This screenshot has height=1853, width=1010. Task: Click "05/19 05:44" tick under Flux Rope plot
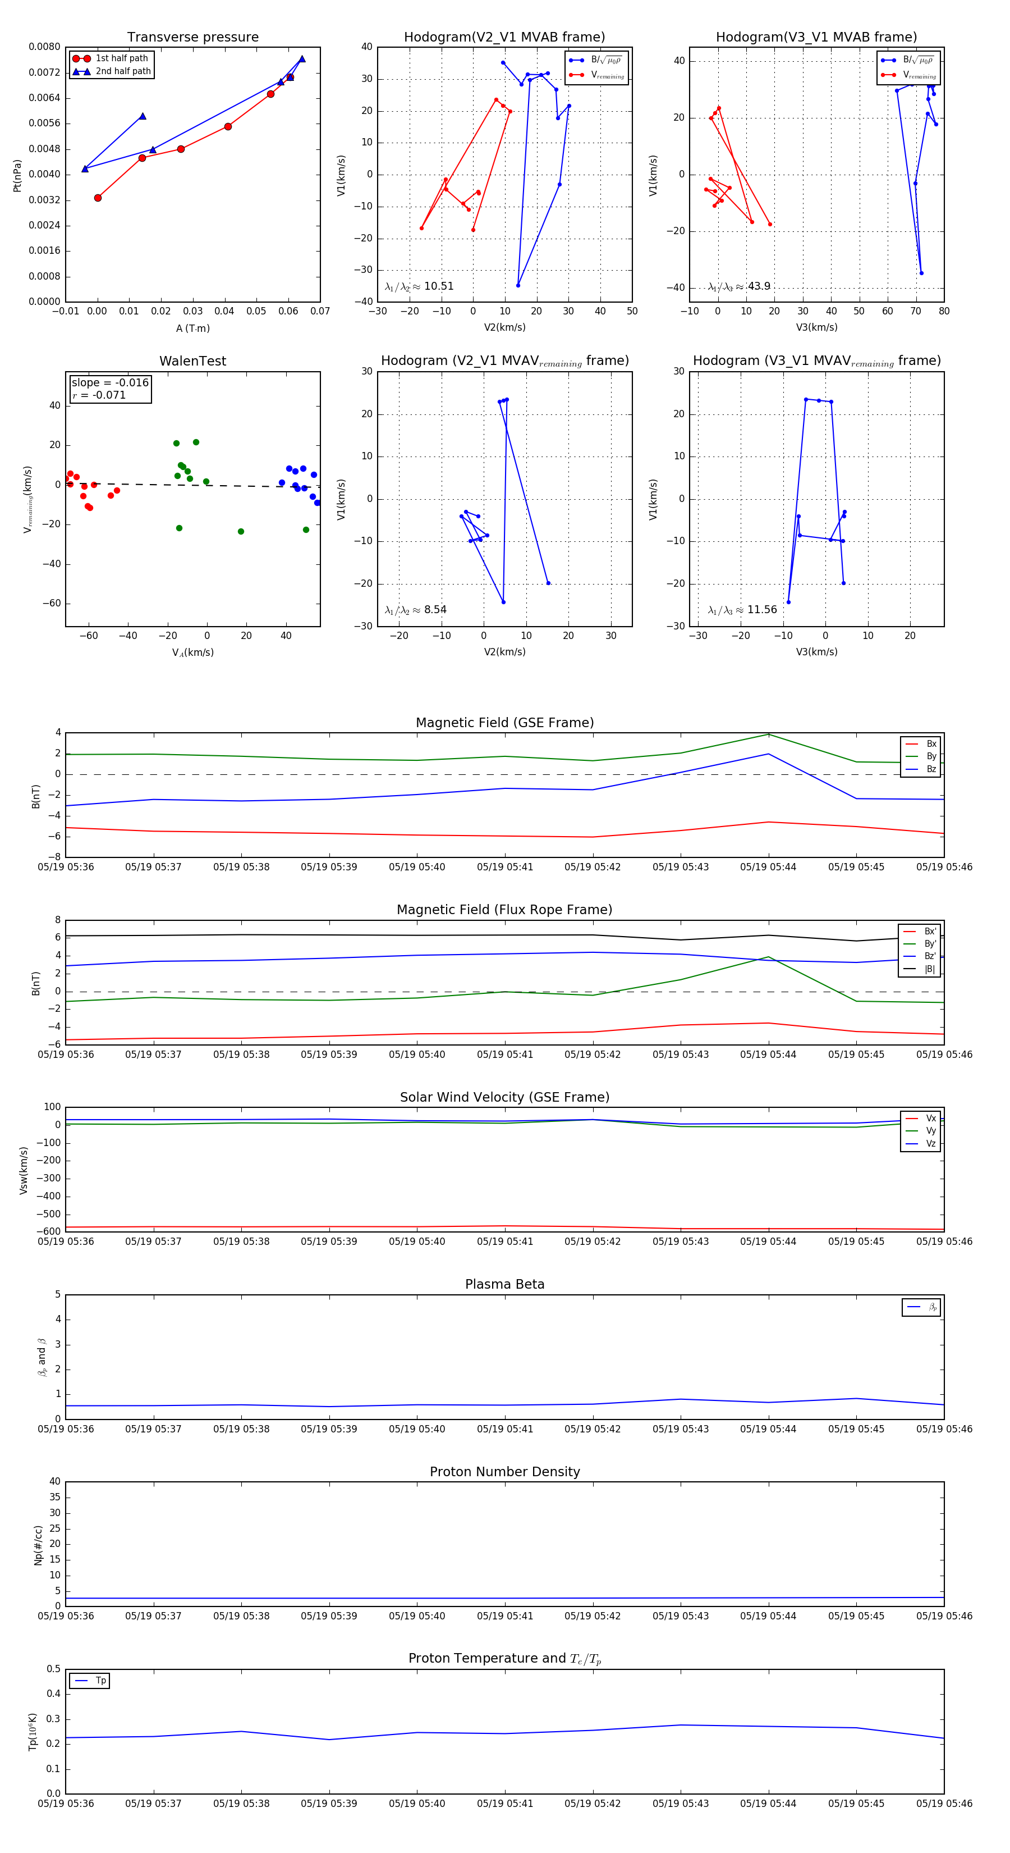(x=769, y=1055)
